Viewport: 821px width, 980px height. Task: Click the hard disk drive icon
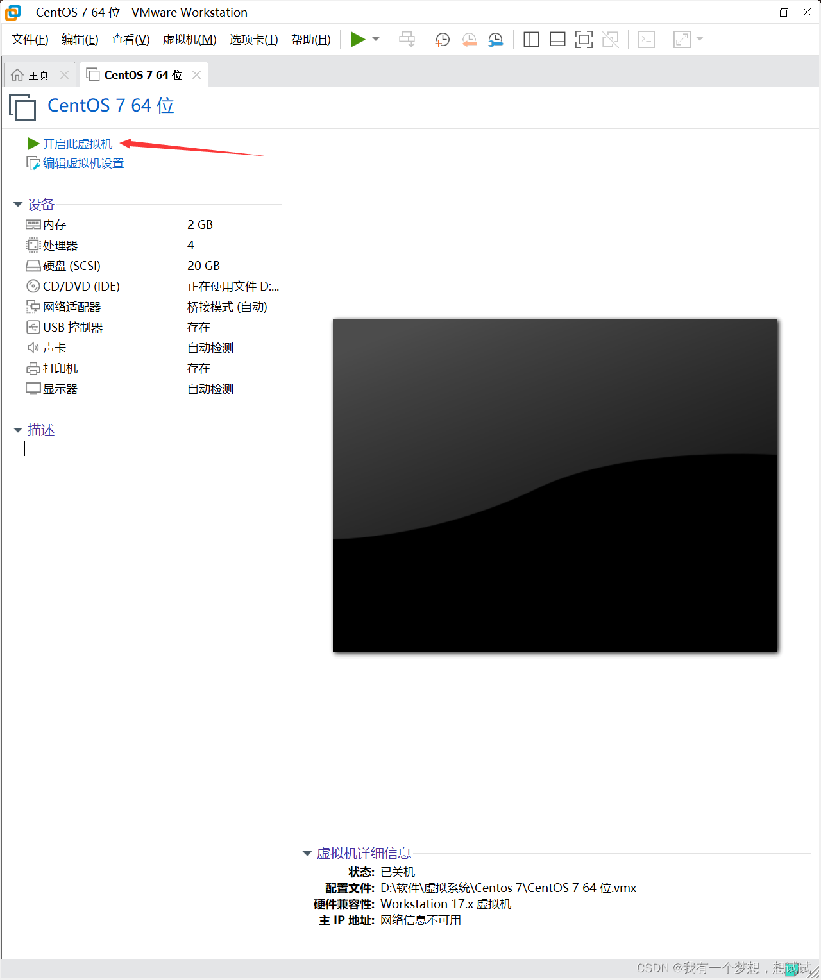point(33,266)
